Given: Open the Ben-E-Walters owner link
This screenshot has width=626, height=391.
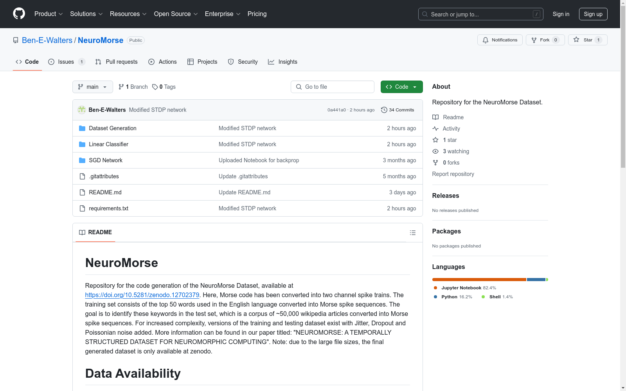Looking at the screenshot, I should tap(47, 40).
